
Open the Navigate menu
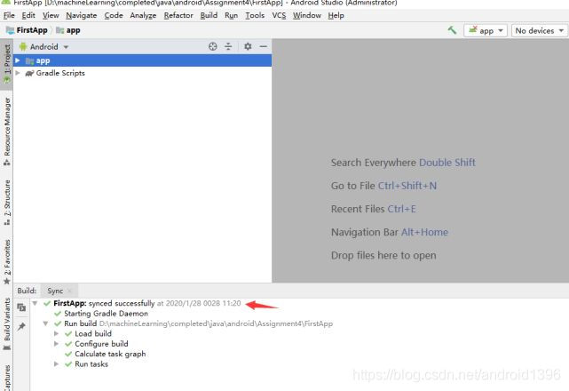(x=82, y=15)
